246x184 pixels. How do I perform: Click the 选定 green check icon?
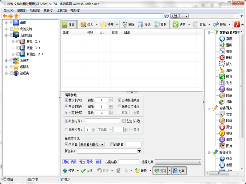click(x=175, y=25)
